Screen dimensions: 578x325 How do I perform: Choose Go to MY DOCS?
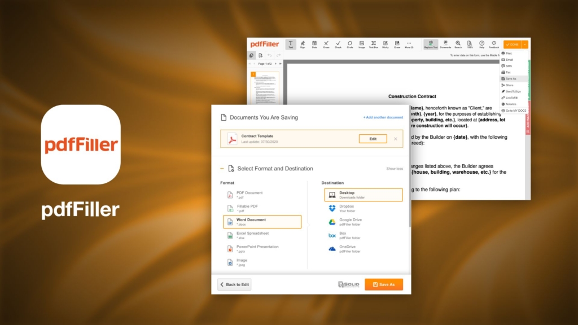[514, 111]
